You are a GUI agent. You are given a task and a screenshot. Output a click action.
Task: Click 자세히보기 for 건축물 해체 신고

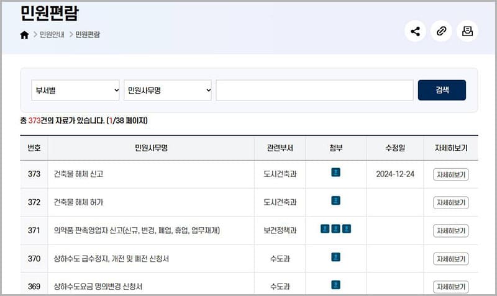pyautogui.click(x=450, y=174)
